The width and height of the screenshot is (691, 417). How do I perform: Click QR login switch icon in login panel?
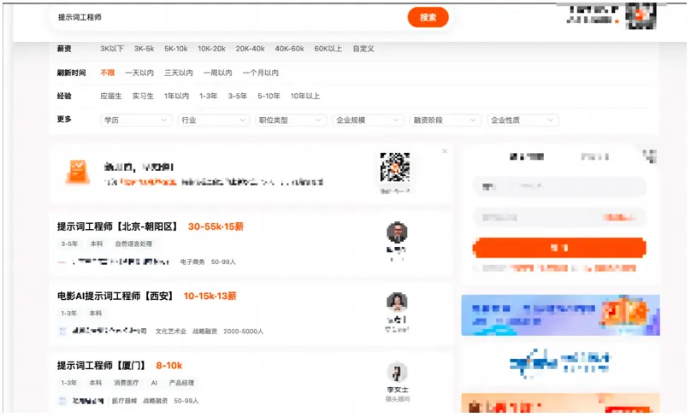[650, 156]
